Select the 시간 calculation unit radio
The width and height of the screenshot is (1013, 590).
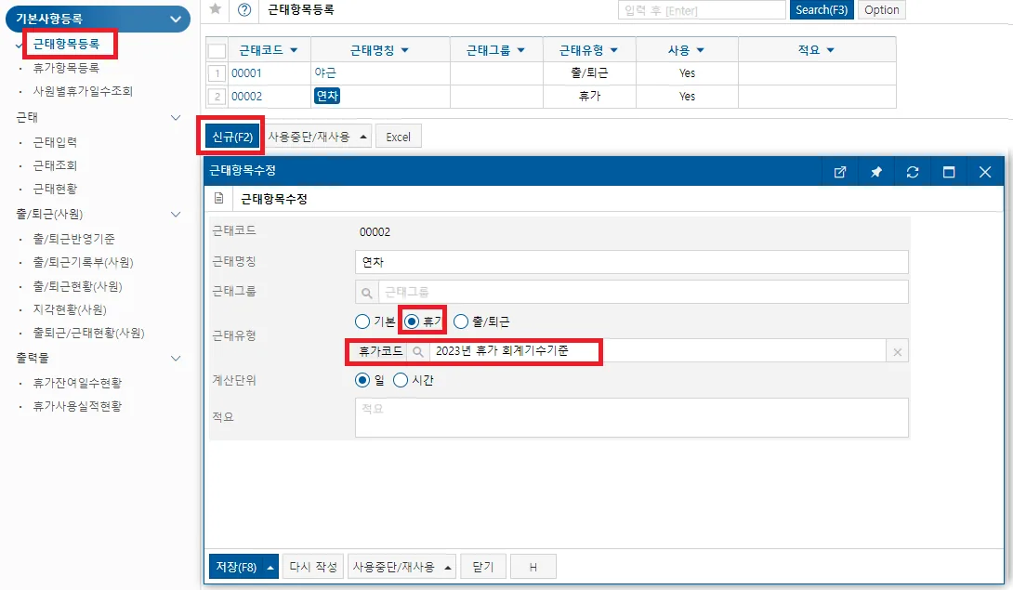(401, 380)
